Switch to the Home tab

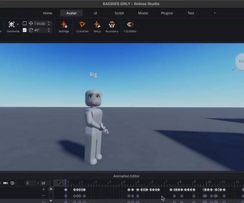click(47, 13)
